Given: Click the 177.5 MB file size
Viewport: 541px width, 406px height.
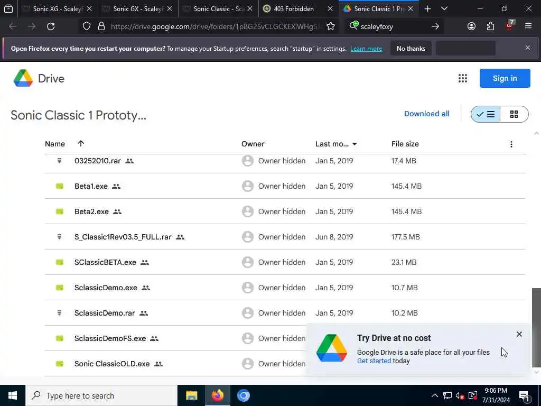Looking at the screenshot, I should [x=405, y=237].
